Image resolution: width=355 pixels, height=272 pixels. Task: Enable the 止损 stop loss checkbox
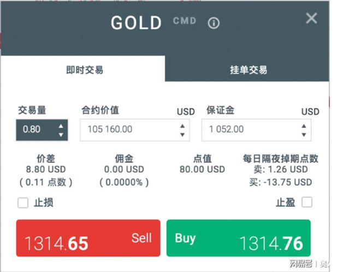[x=23, y=203]
